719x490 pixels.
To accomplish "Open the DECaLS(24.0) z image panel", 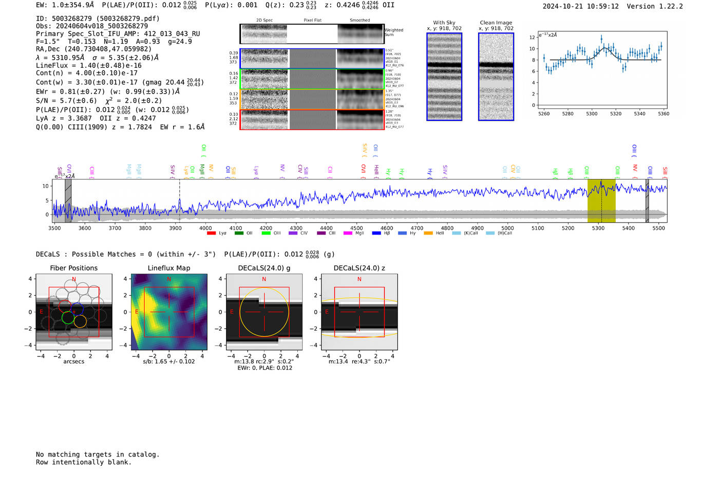I will [x=359, y=312].
